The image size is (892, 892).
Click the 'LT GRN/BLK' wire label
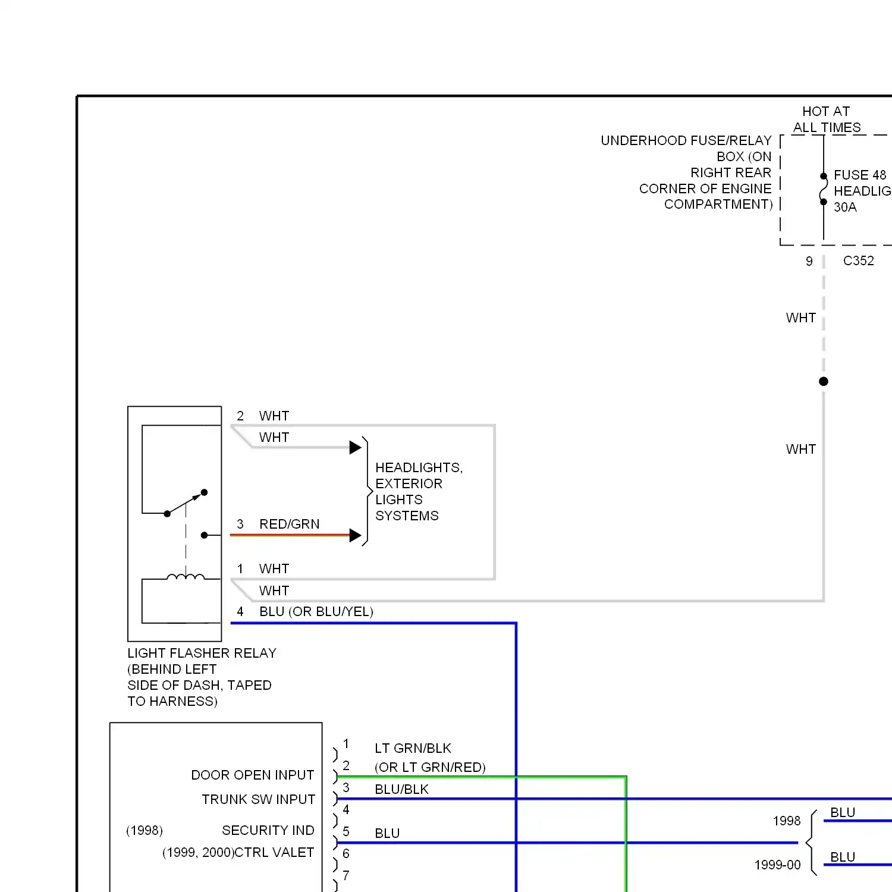coord(413,748)
